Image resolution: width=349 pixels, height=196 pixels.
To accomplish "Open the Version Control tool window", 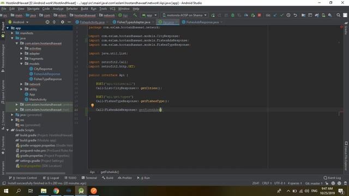I will pyautogui.click(x=23, y=178).
